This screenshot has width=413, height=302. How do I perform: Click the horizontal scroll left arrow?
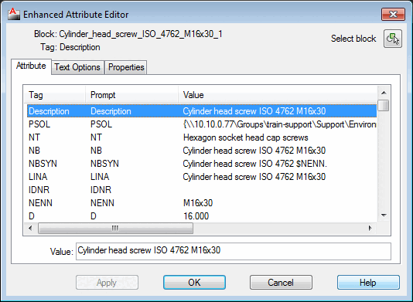[x=30, y=228]
